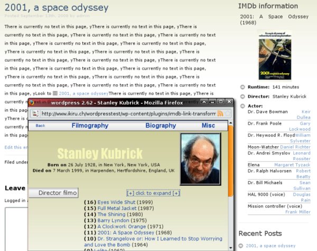Click the inline 2001, a space odyssey link
The width and height of the screenshot is (317, 251).
(x=83, y=93)
